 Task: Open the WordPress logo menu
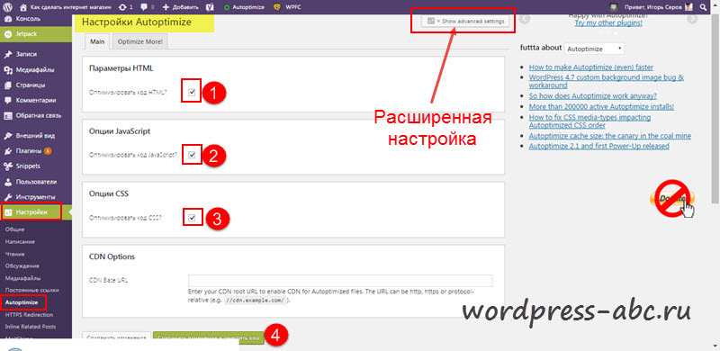(x=7, y=7)
